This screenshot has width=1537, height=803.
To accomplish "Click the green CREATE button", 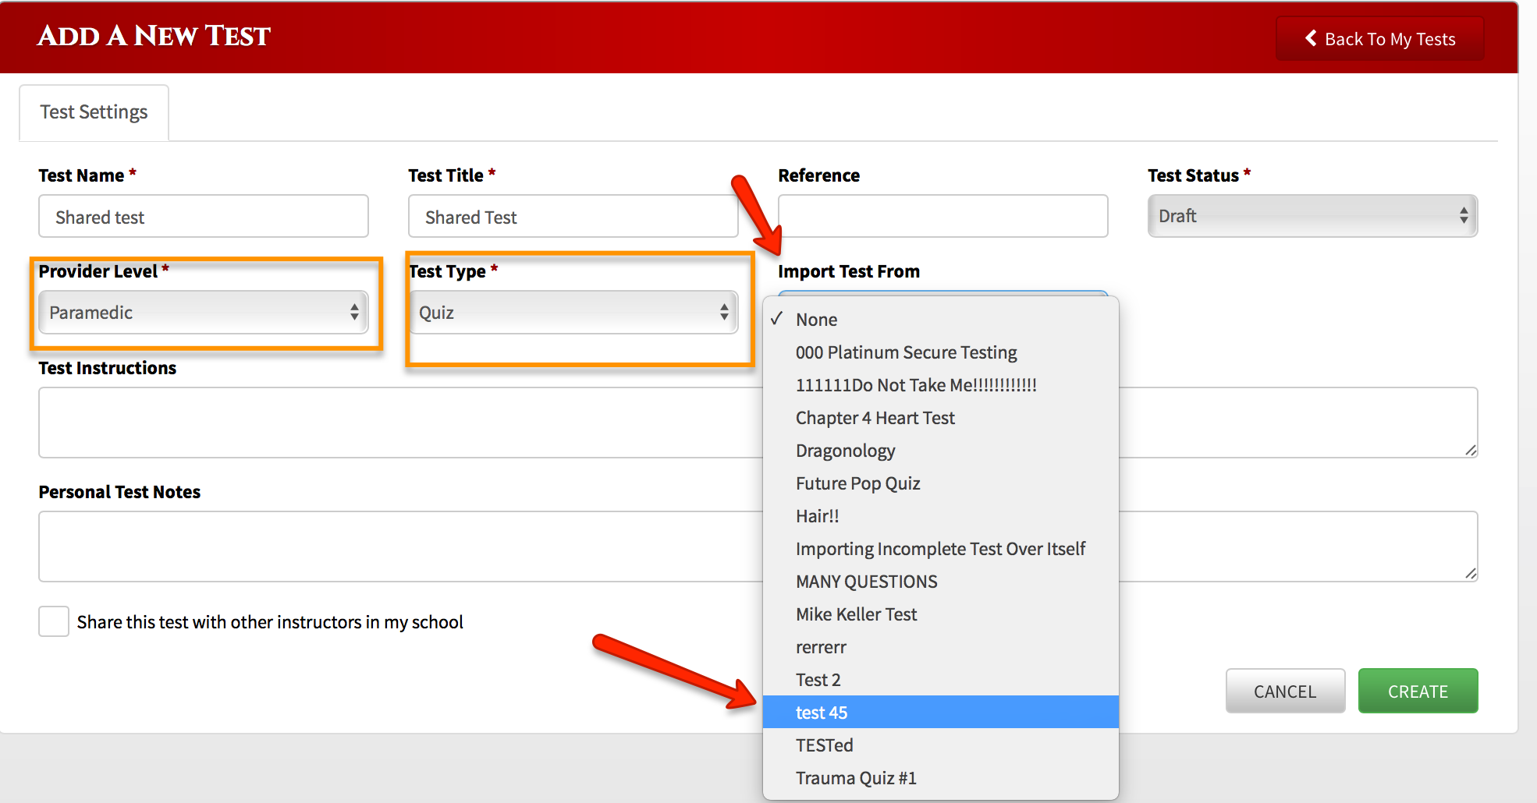I will tap(1418, 691).
